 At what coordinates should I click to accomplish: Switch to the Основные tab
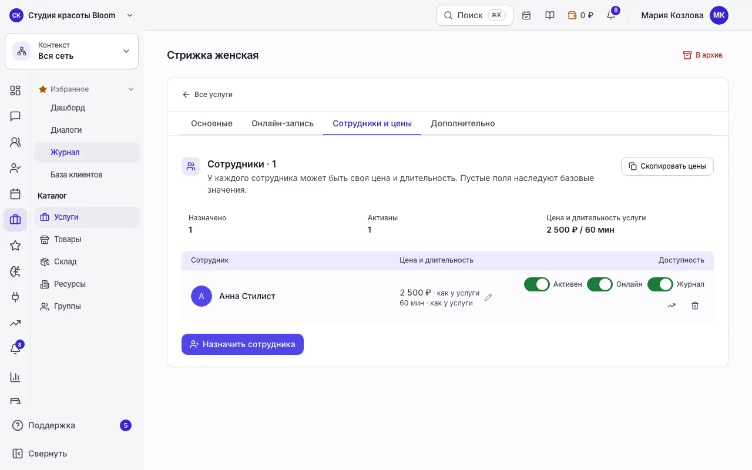[211, 123]
